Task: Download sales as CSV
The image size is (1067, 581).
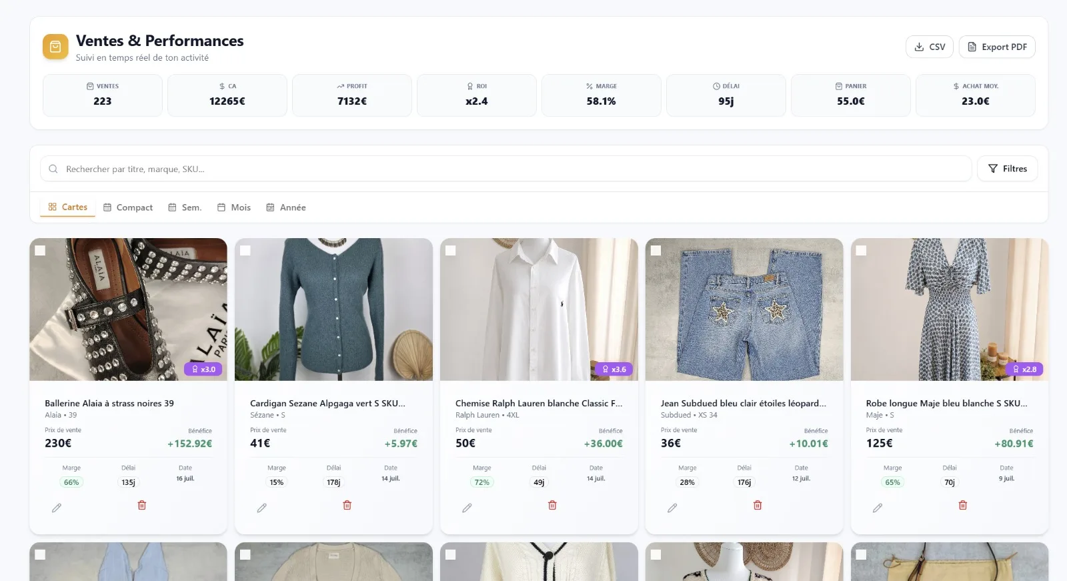Action: click(930, 47)
